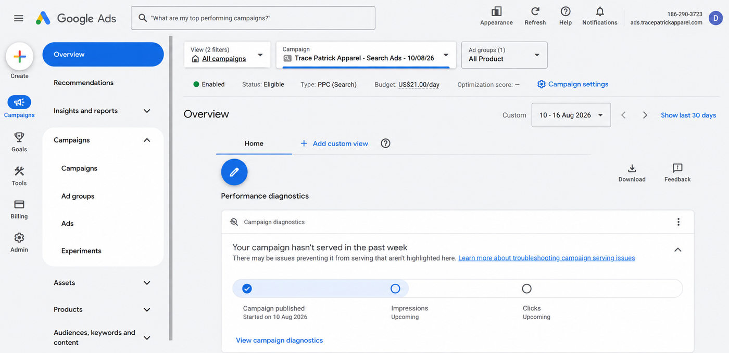Go to next date range
729x353 pixels.
click(x=645, y=115)
